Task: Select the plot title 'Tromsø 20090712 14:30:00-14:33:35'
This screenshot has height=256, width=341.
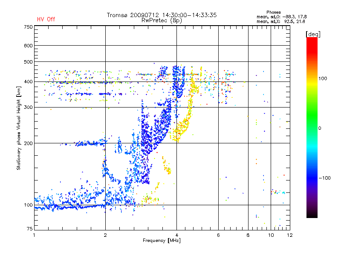Action: tap(162, 15)
